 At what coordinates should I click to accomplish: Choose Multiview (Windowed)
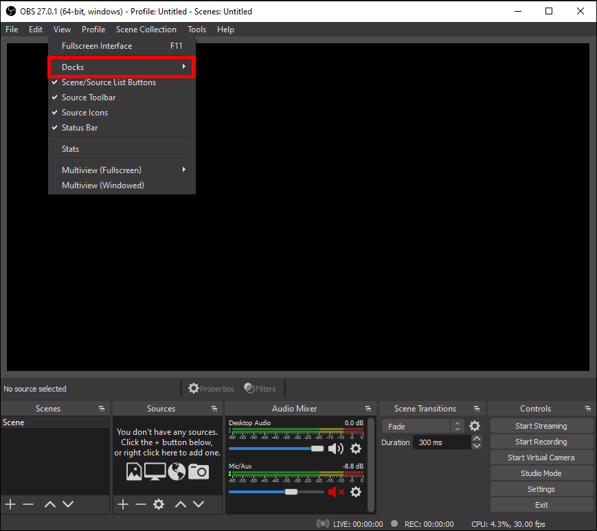pyautogui.click(x=122, y=185)
